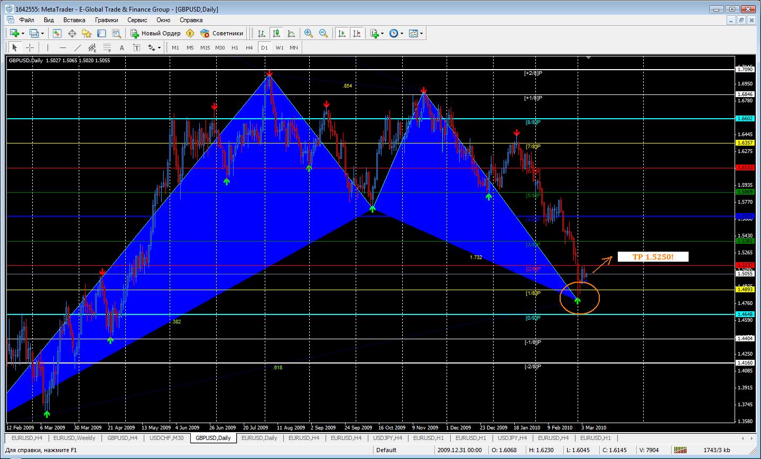Open the Файл menu
761x459 pixels.
coord(26,20)
